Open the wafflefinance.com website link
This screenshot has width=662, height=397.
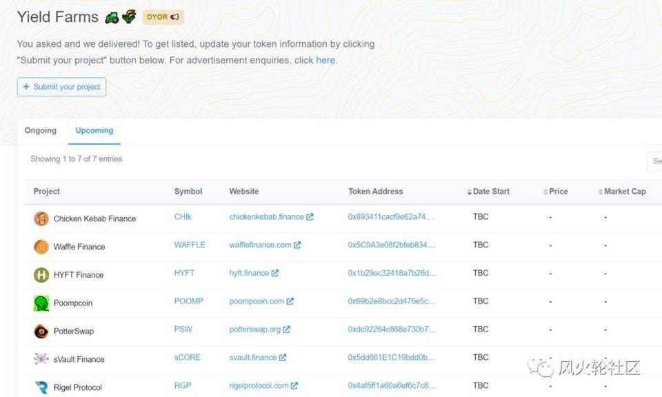[260, 245]
